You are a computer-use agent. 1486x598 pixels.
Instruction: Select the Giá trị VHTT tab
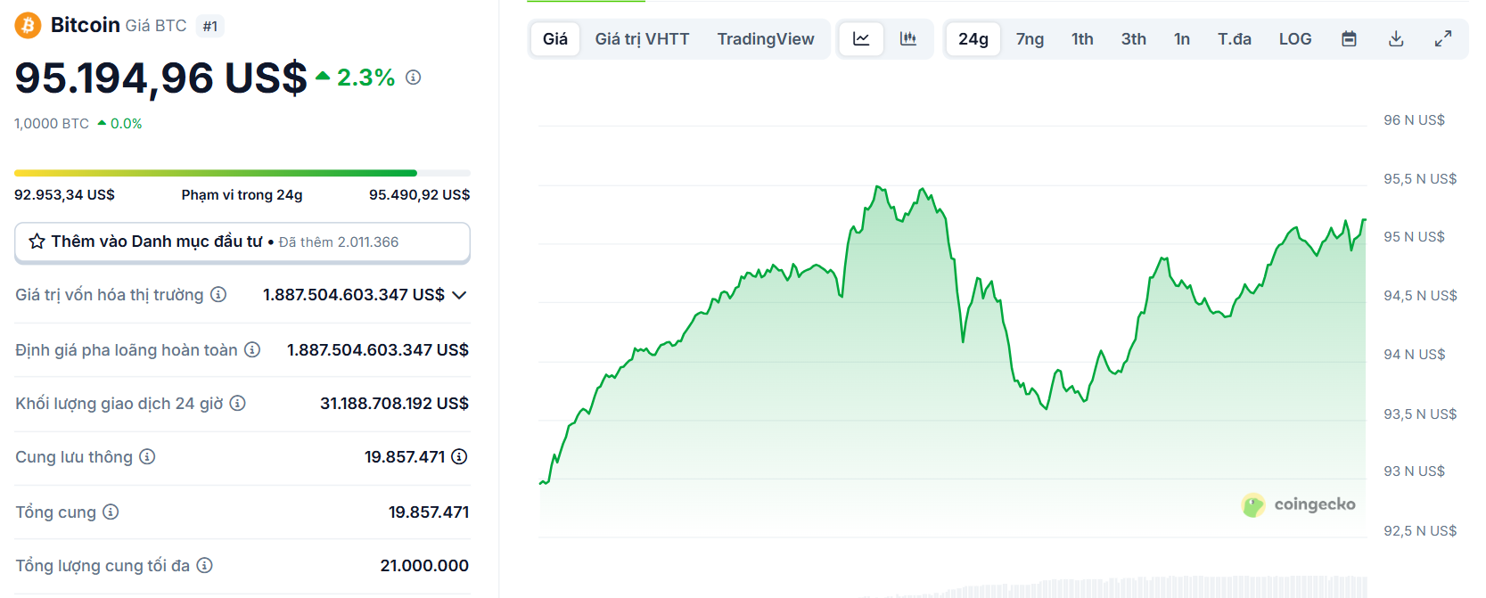(x=642, y=39)
